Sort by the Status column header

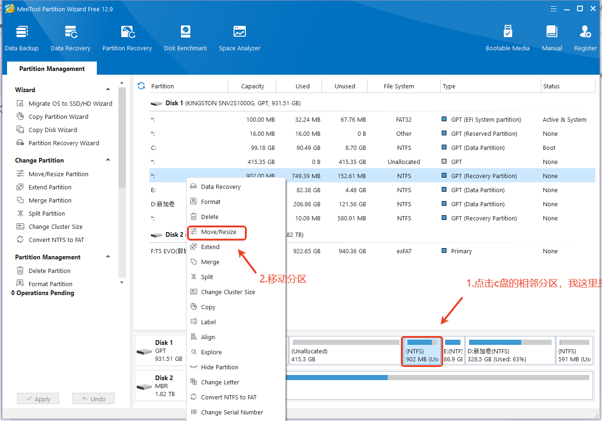coord(568,86)
